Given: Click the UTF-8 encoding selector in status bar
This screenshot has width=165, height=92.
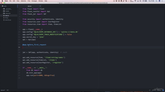Looking at the screenshot, I should point(154,90).
